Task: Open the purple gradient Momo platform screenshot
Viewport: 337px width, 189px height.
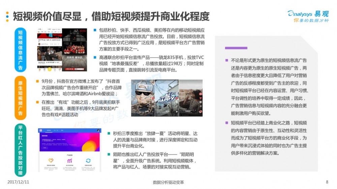Action: (70, 150)
